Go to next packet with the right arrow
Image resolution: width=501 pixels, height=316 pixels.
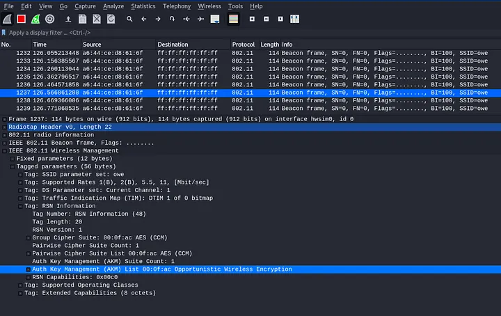click(158, 19)
